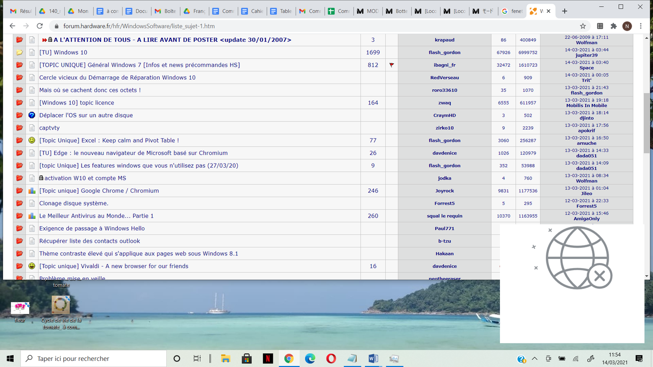The width and height of the screenshot is (653, 367).
Task: Open Google Chrome / Chromium topic
Action: point(99,191)
